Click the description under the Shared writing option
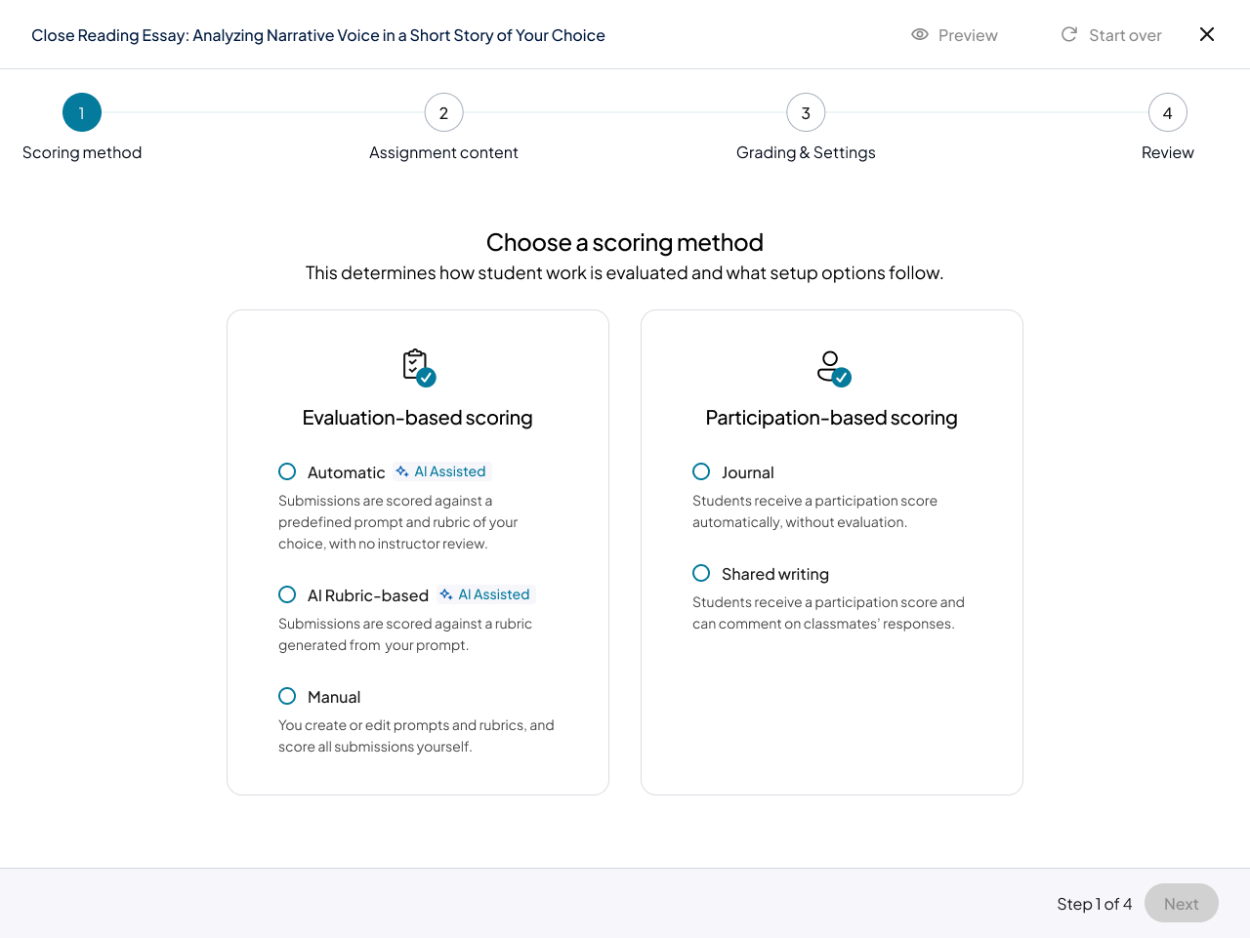This screenshot has width=1250, height=938. 828,613
